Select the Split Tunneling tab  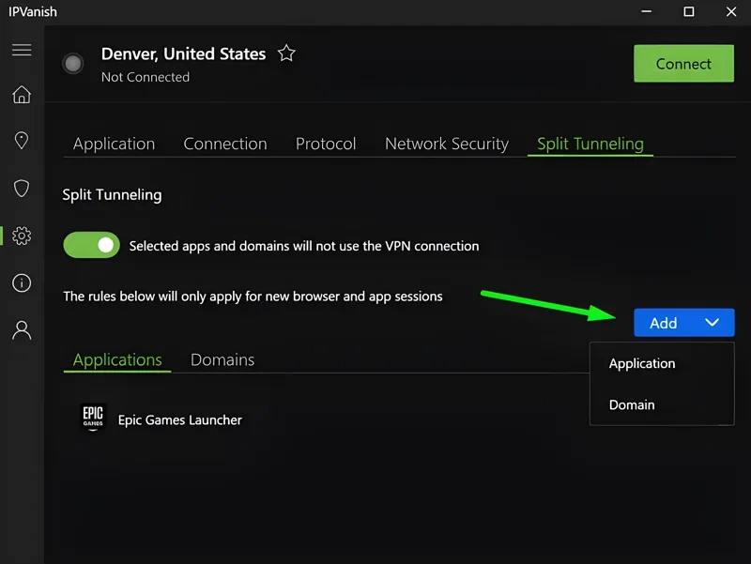click(x=590, y=144)
